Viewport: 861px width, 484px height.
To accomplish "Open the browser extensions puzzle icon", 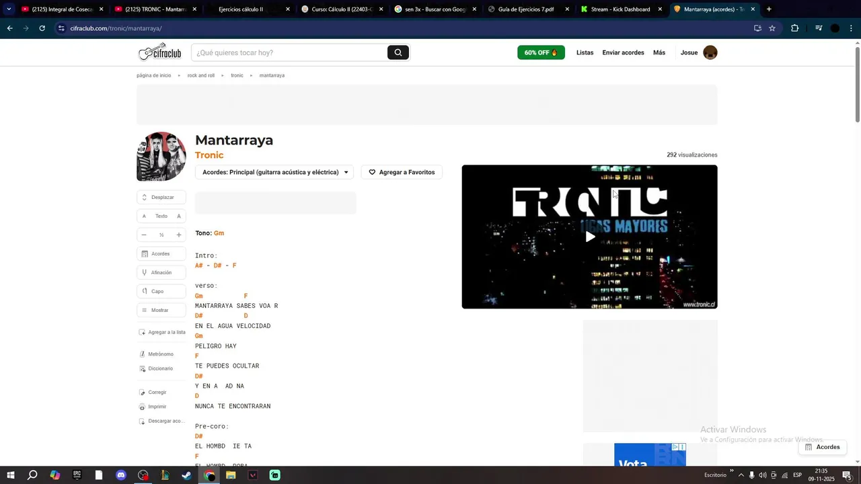I will pos(795,28).
